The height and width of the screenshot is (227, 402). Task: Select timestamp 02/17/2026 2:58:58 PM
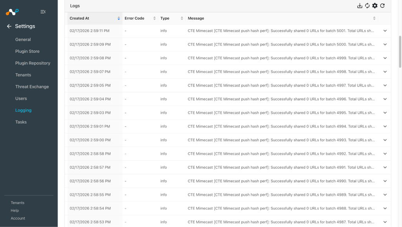[90, 154]
